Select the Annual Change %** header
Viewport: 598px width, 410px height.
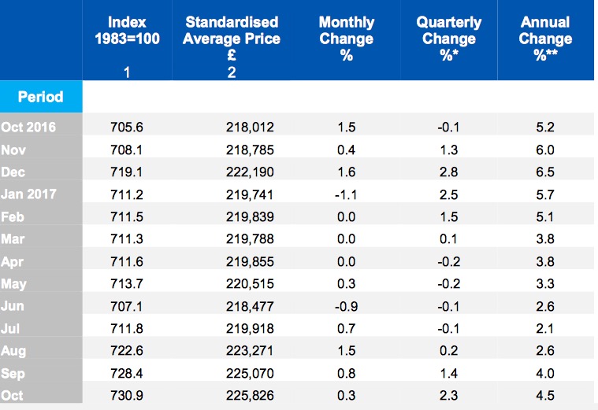coord(545,39)
